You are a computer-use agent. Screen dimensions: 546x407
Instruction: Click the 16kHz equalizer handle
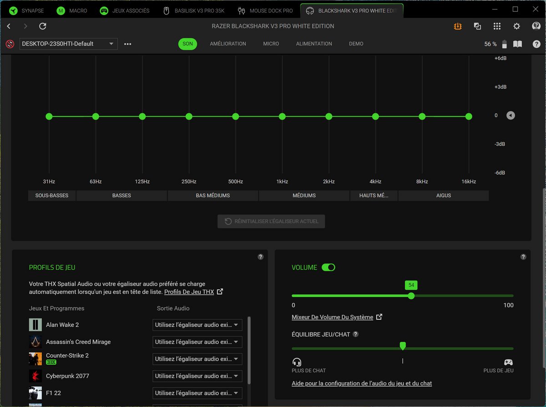[x=469, y=116]
